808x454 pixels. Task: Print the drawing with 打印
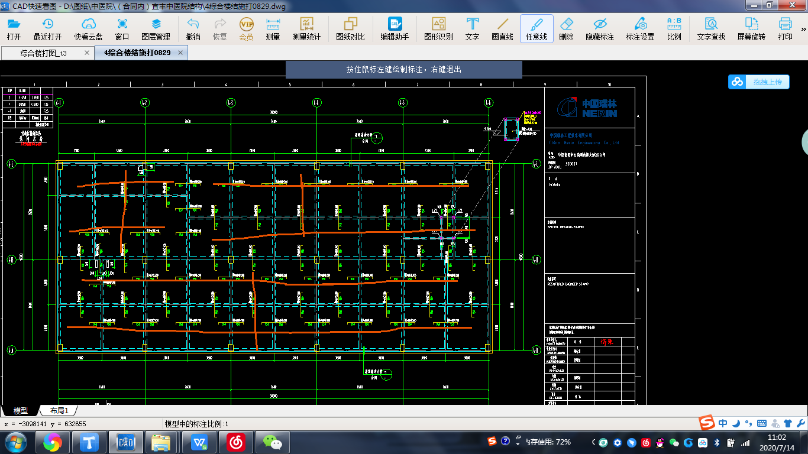785,29
